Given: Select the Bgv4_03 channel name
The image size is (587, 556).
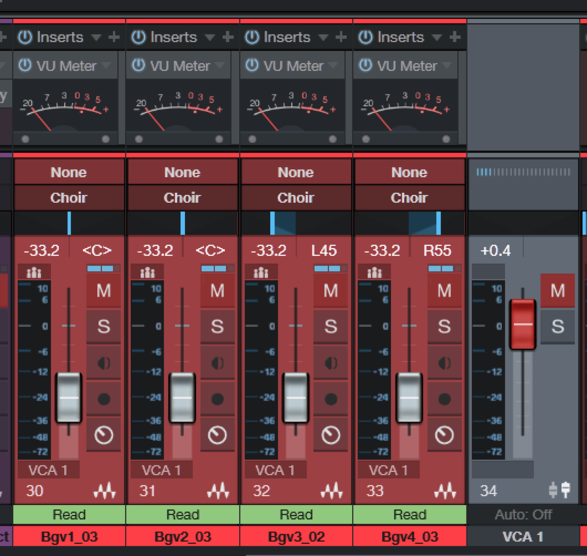Looking at the screenshot, I should (x=410, y=536).
